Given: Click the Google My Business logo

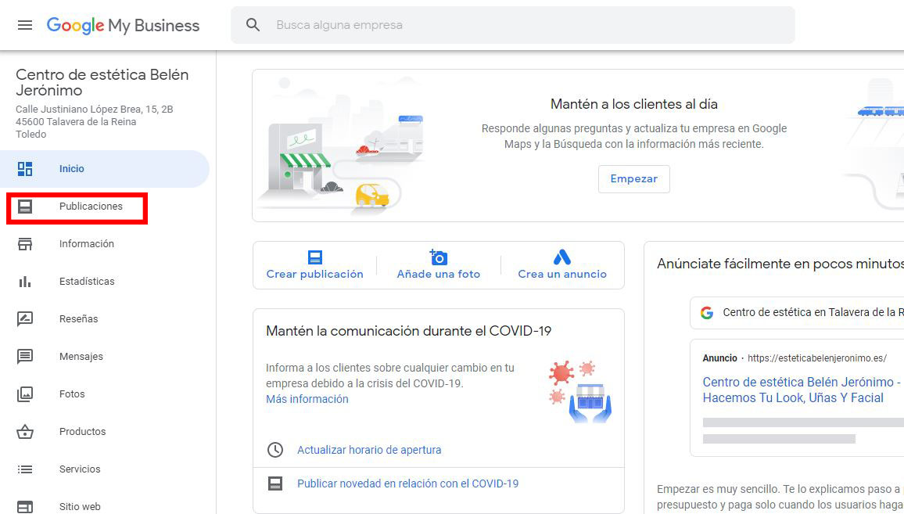Looking at the screenshot, I should coord(123,25).
